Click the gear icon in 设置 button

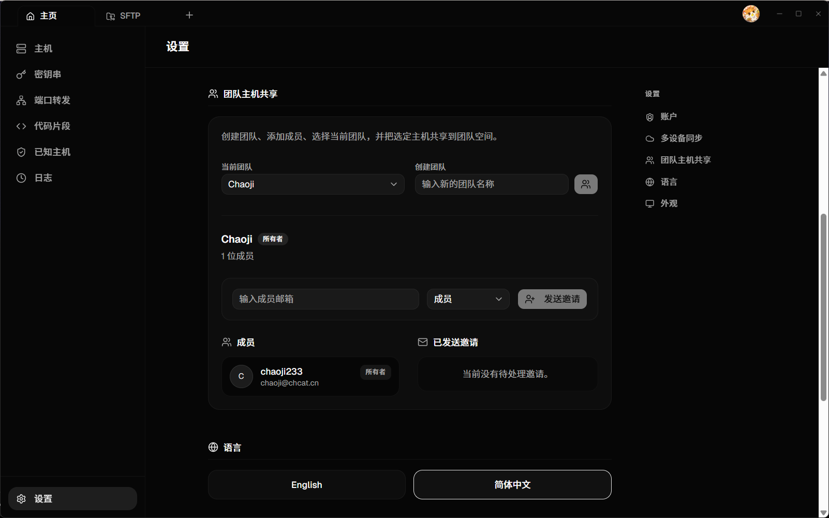tap(21, 499)
